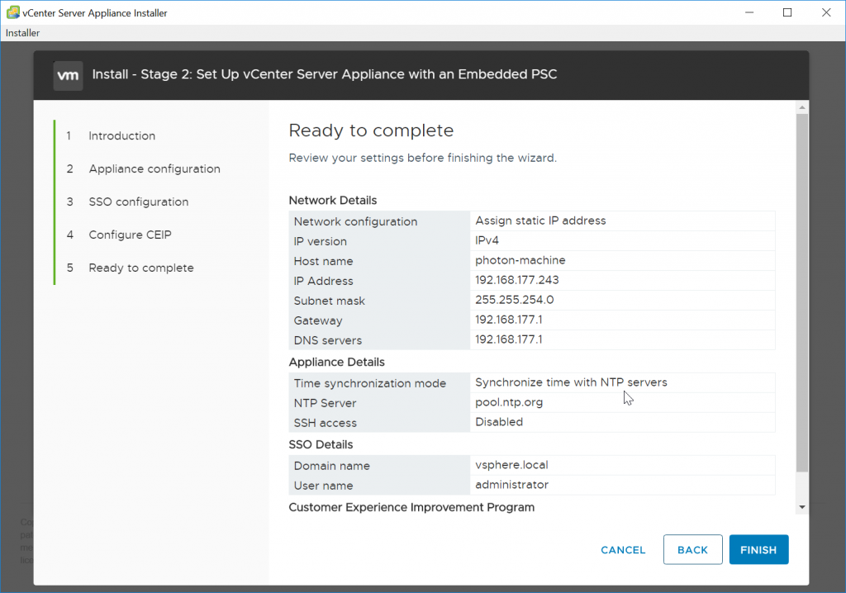Click the CANCEL link

623,550
